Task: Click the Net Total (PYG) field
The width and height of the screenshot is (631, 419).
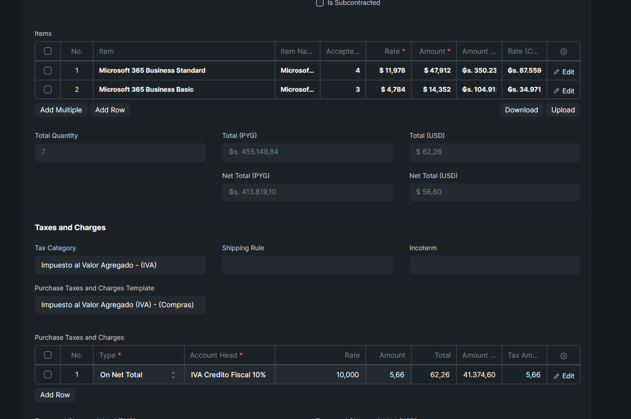Action: [x=307, y=192]
